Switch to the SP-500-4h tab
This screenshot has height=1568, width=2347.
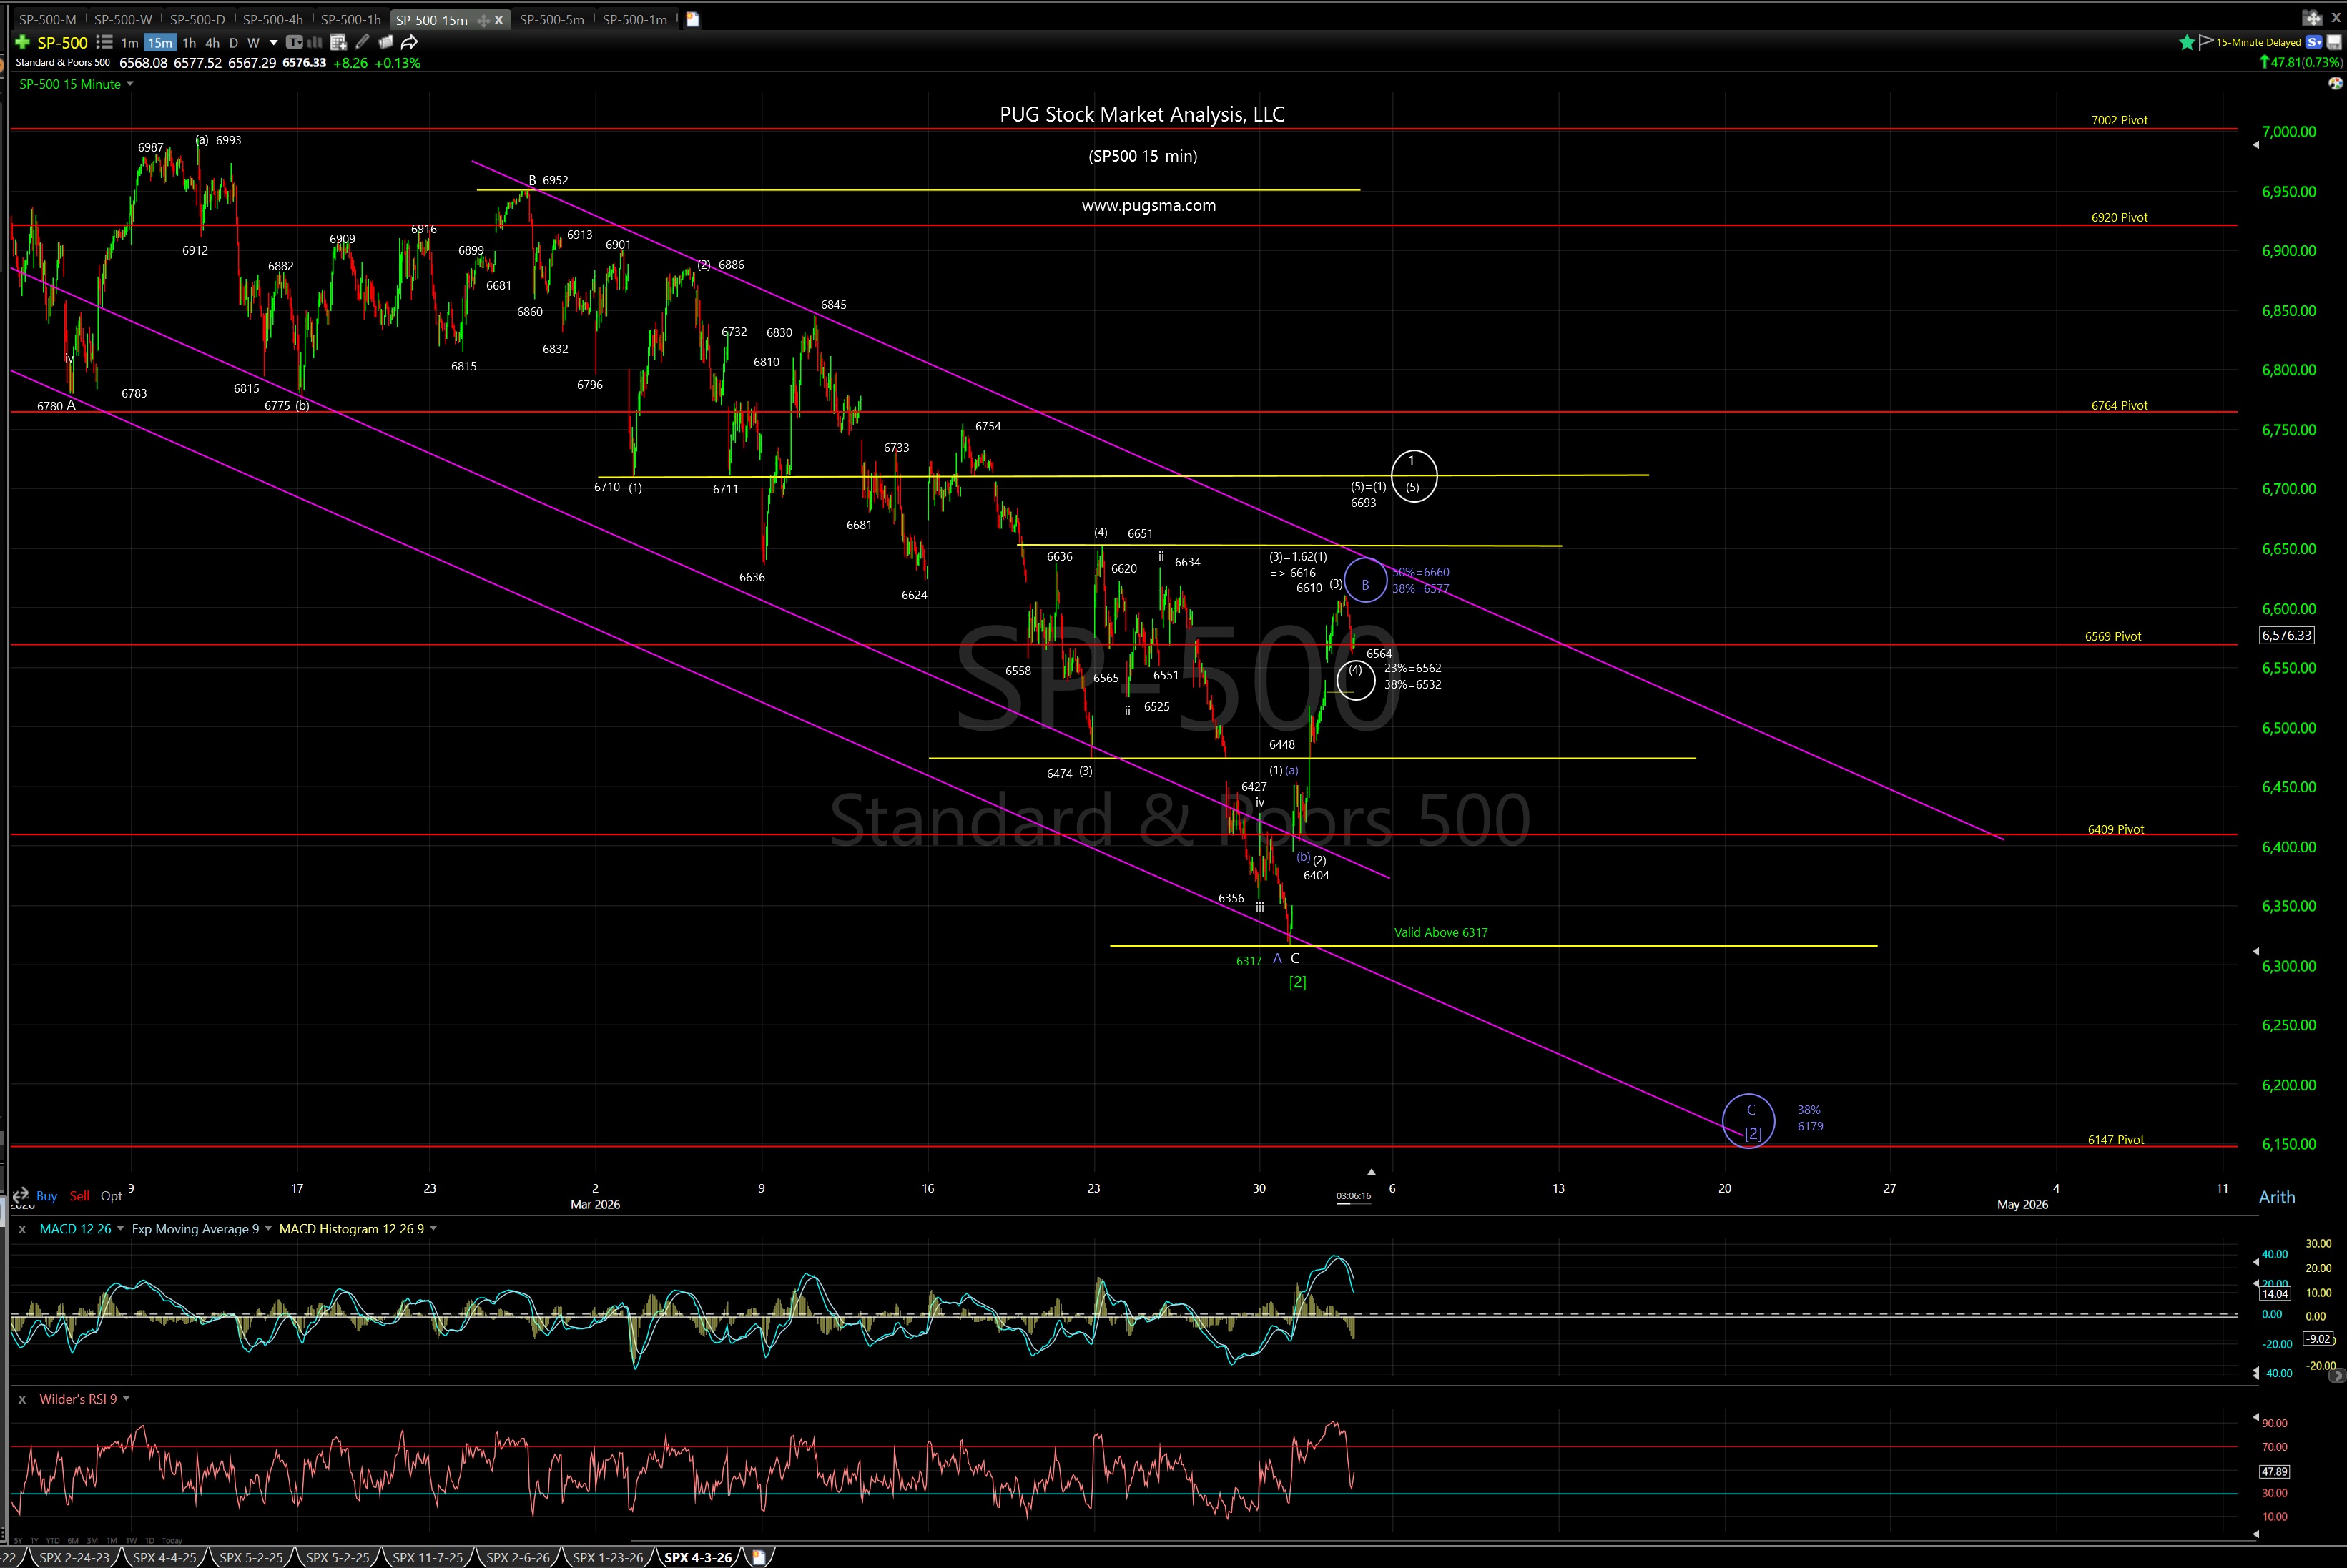pos(272,19)
